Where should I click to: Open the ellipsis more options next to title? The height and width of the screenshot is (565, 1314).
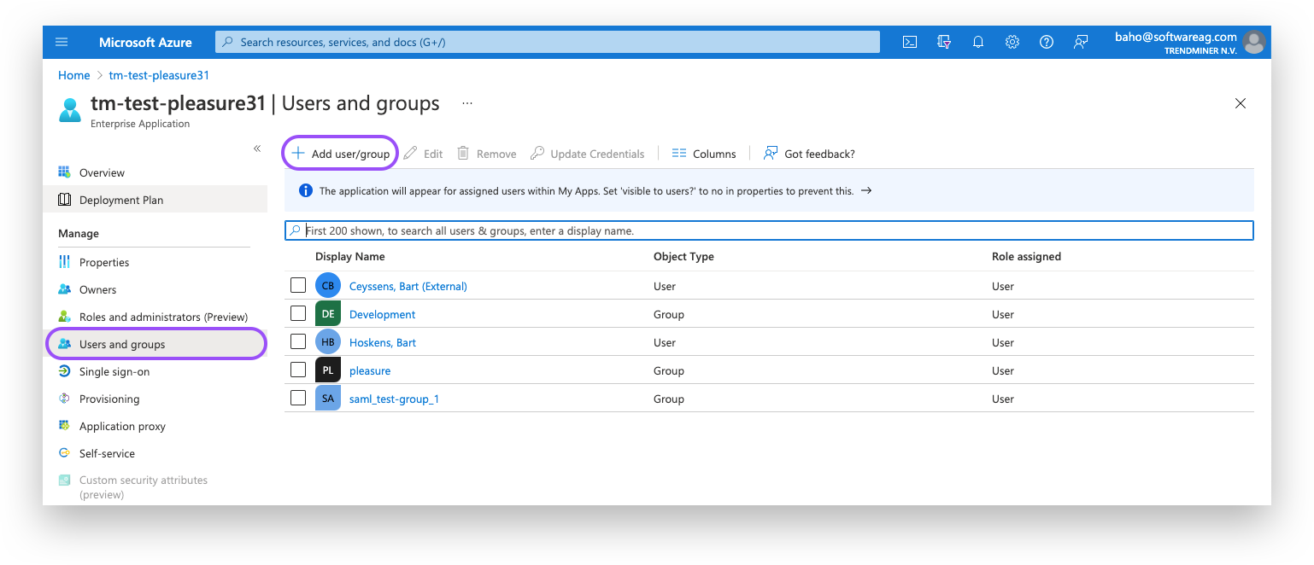(467, 103)
